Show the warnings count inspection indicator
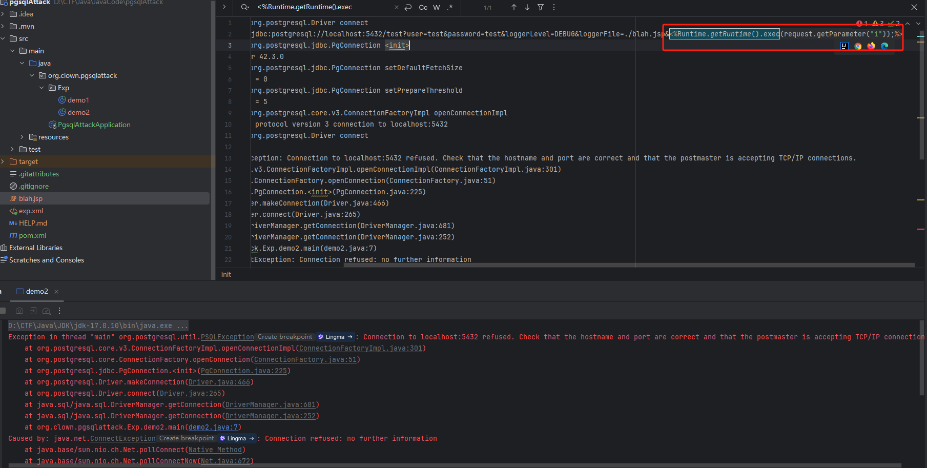The height and width of the screenshot is (468, 927). coord(878,23)
